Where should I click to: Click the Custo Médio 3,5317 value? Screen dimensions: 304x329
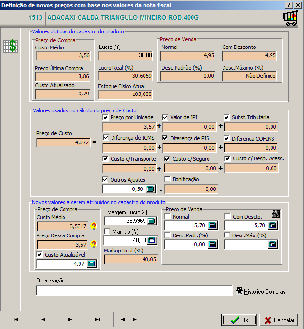click(x=63, y=226)
